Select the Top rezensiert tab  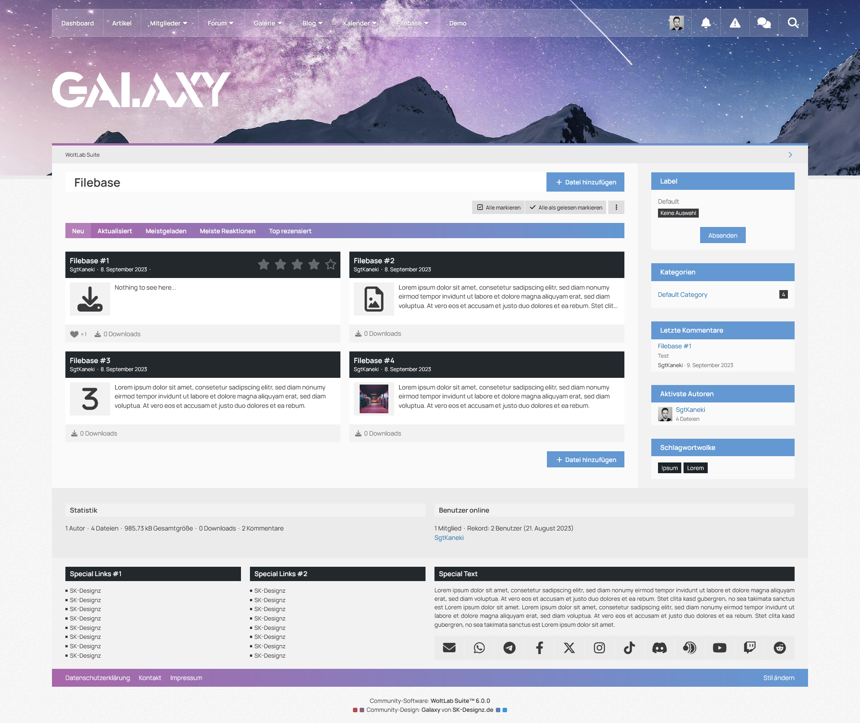click(290, 231)
